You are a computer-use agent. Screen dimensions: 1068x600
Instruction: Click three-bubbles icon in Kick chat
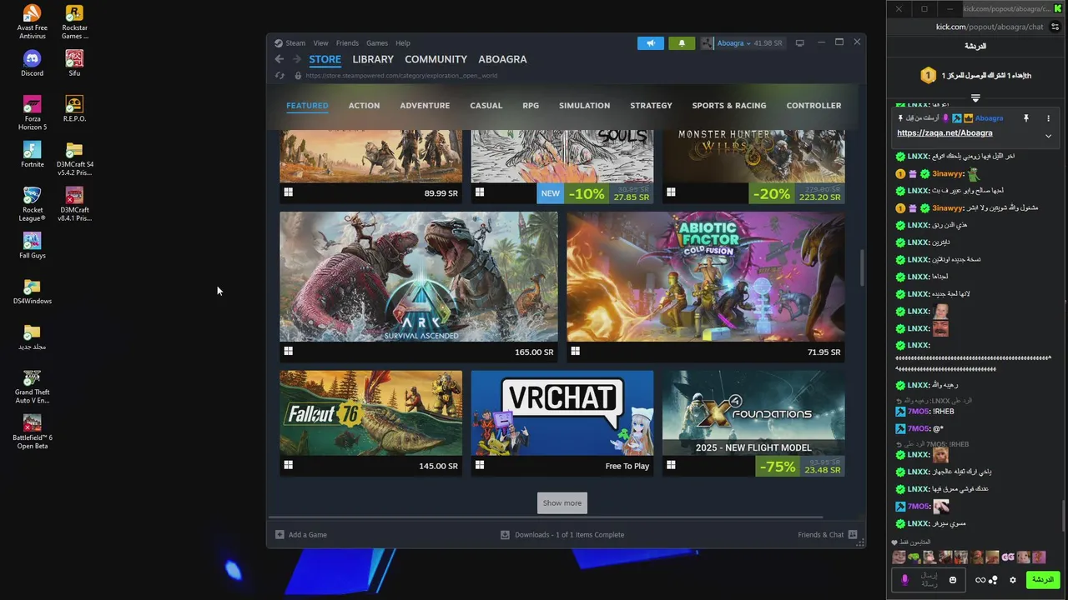(994, 580)
